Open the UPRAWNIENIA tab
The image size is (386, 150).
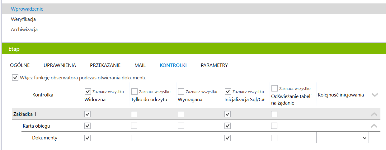point(60,65)
